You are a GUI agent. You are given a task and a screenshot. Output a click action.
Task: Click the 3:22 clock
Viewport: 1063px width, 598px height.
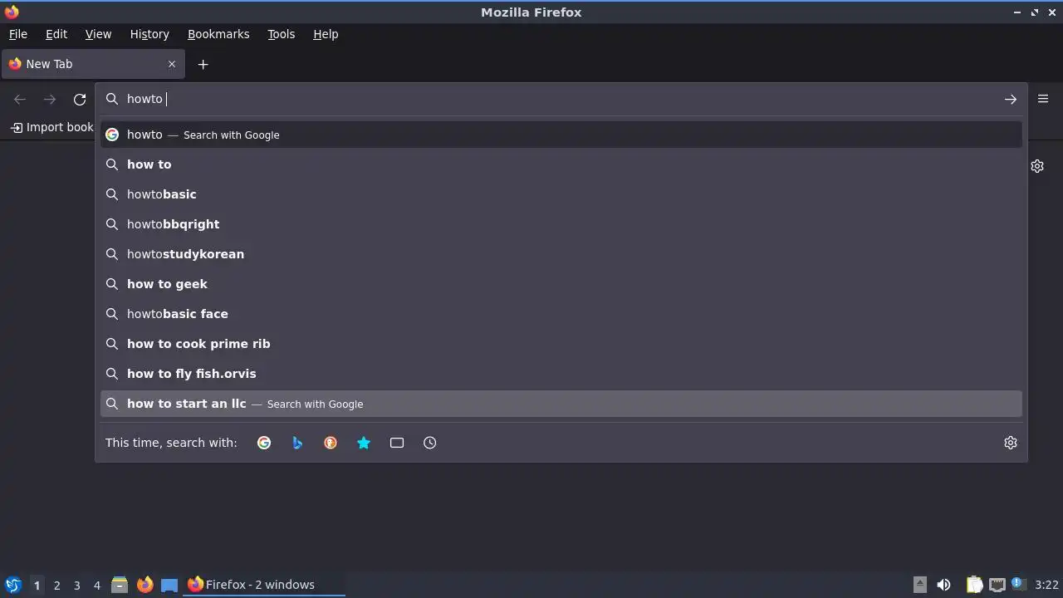point(1046,585)
